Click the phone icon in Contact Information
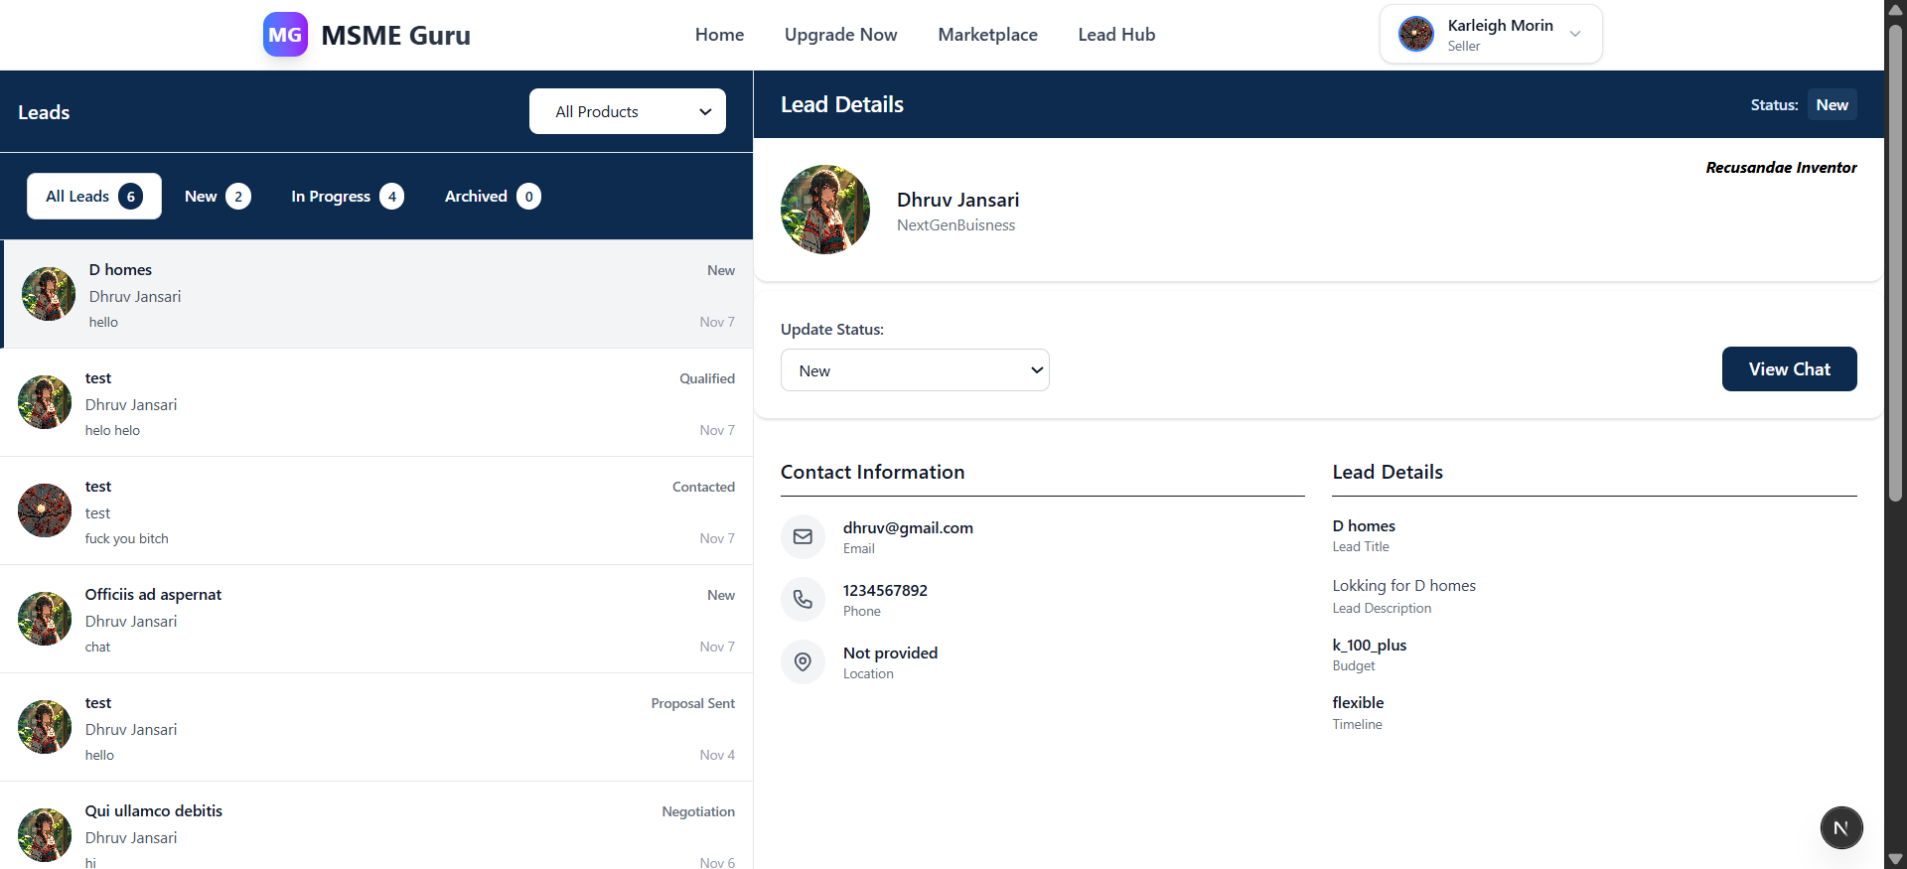 click(x=803, y=600)
